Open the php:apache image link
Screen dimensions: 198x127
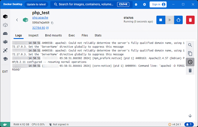point(40,18)
